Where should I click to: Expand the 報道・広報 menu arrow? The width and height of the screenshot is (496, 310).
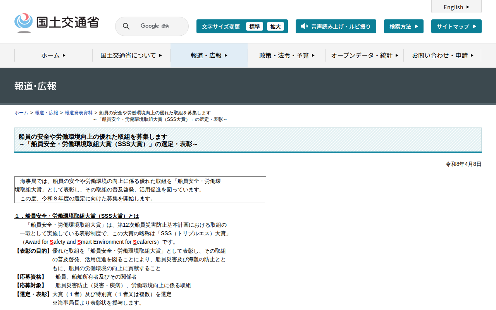(226, 55)
